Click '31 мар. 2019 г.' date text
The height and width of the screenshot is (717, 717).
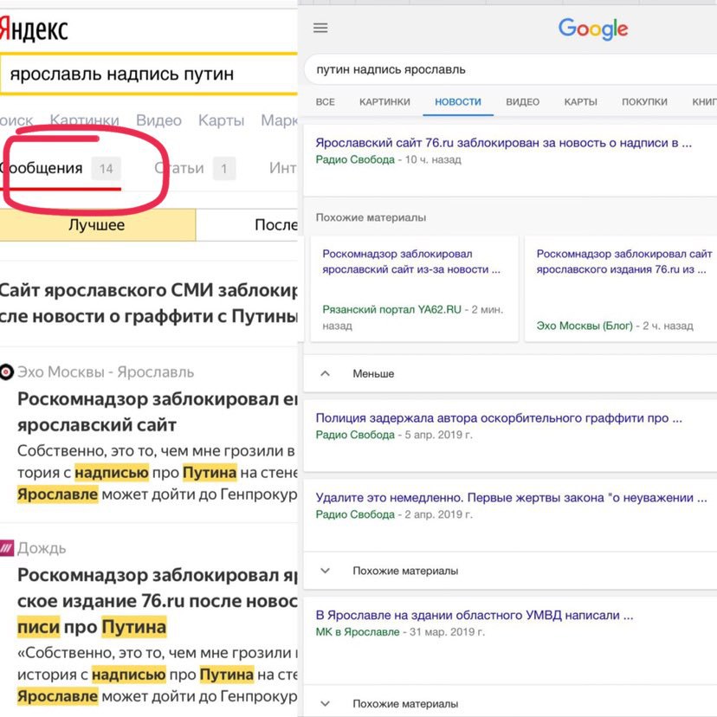(x=447, y=632)
